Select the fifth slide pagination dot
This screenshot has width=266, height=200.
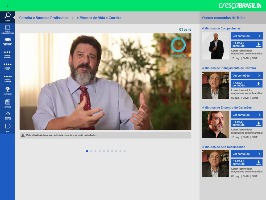click(104, 151)
